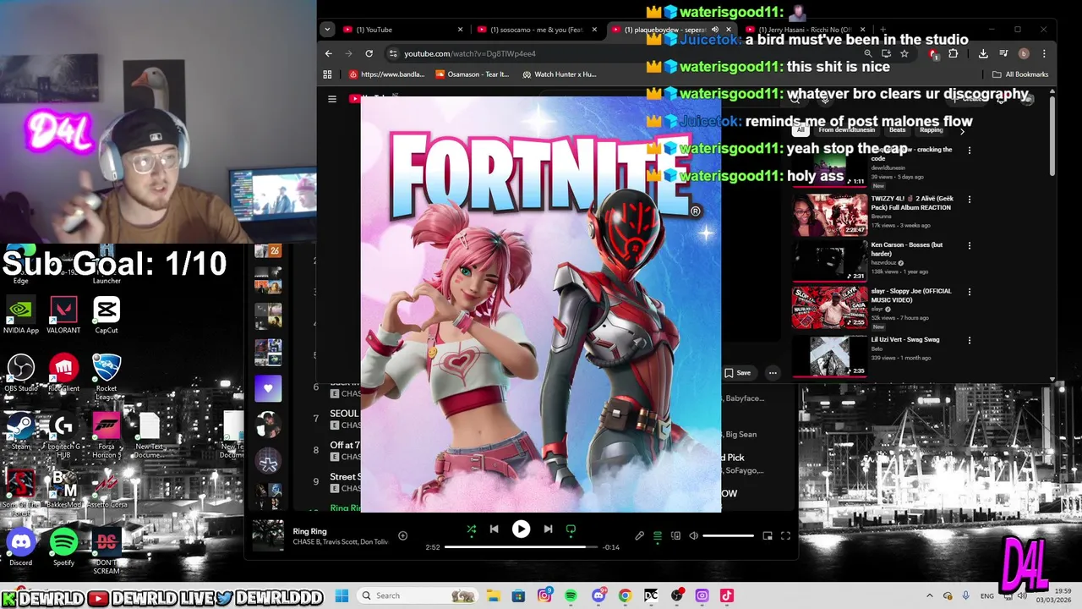
Task: Show hidden system tray icons chevron
Action: click(x=930, y=595)
